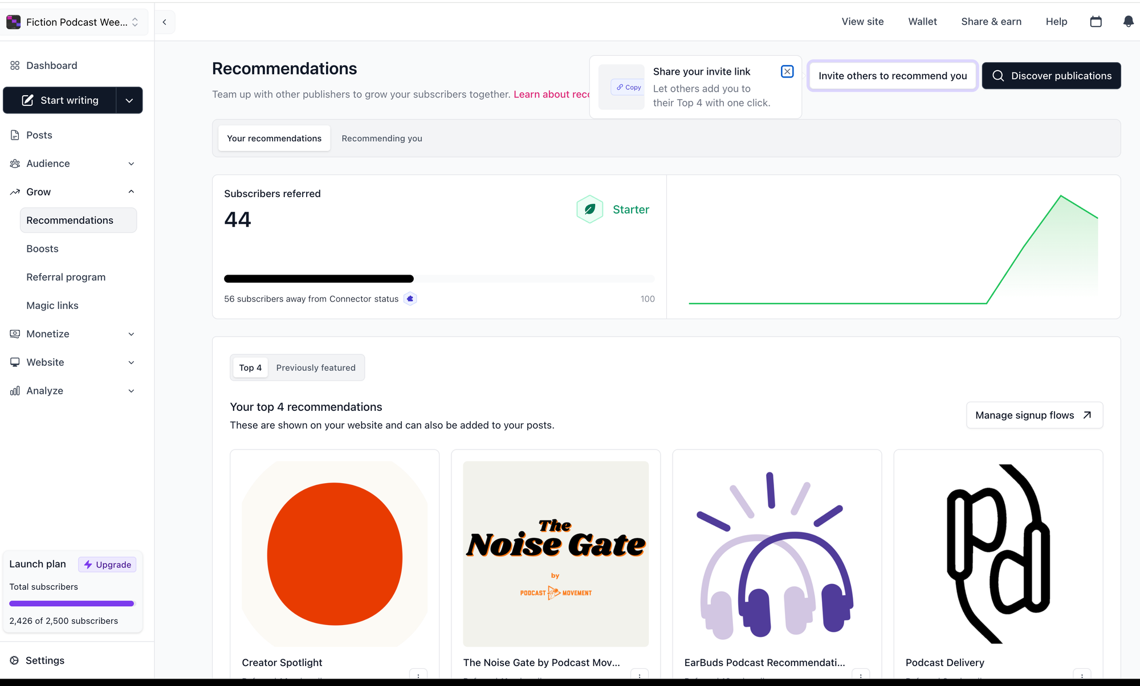Open the calendar icon in top bar
The height and width of the screenshot is (686, 1140).
[1096, 22]
